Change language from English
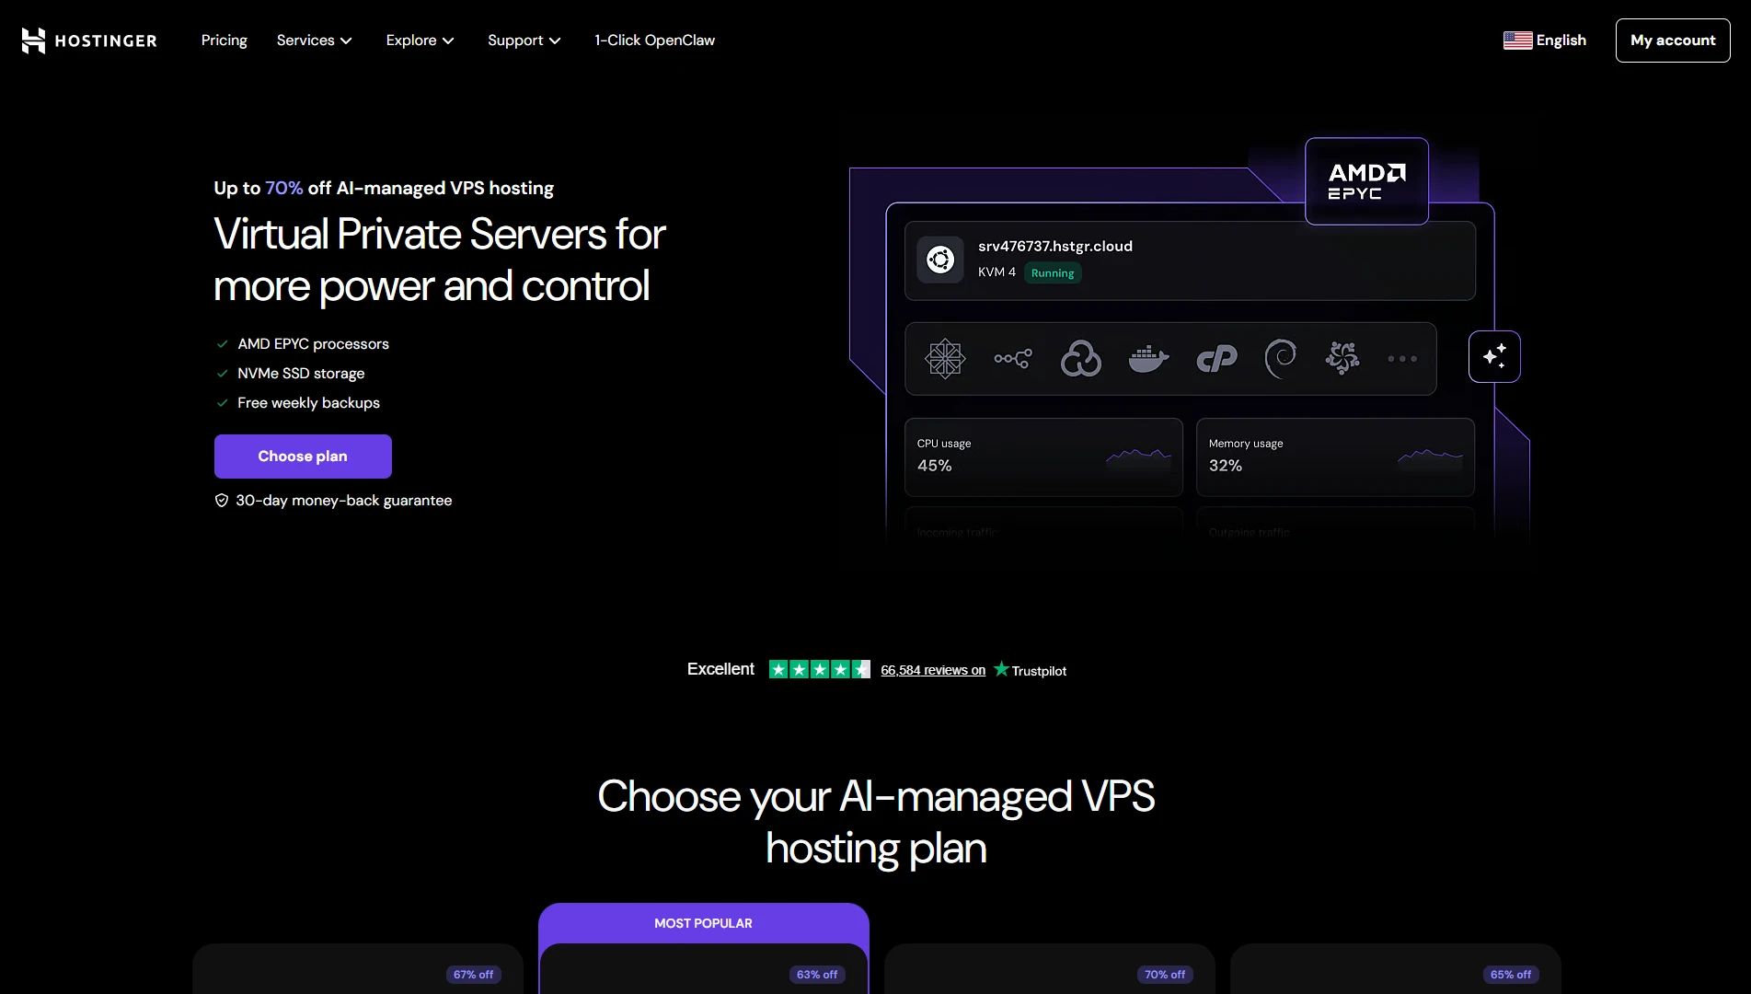The width and height of the screenshot is (1751, 994). 1561,40
